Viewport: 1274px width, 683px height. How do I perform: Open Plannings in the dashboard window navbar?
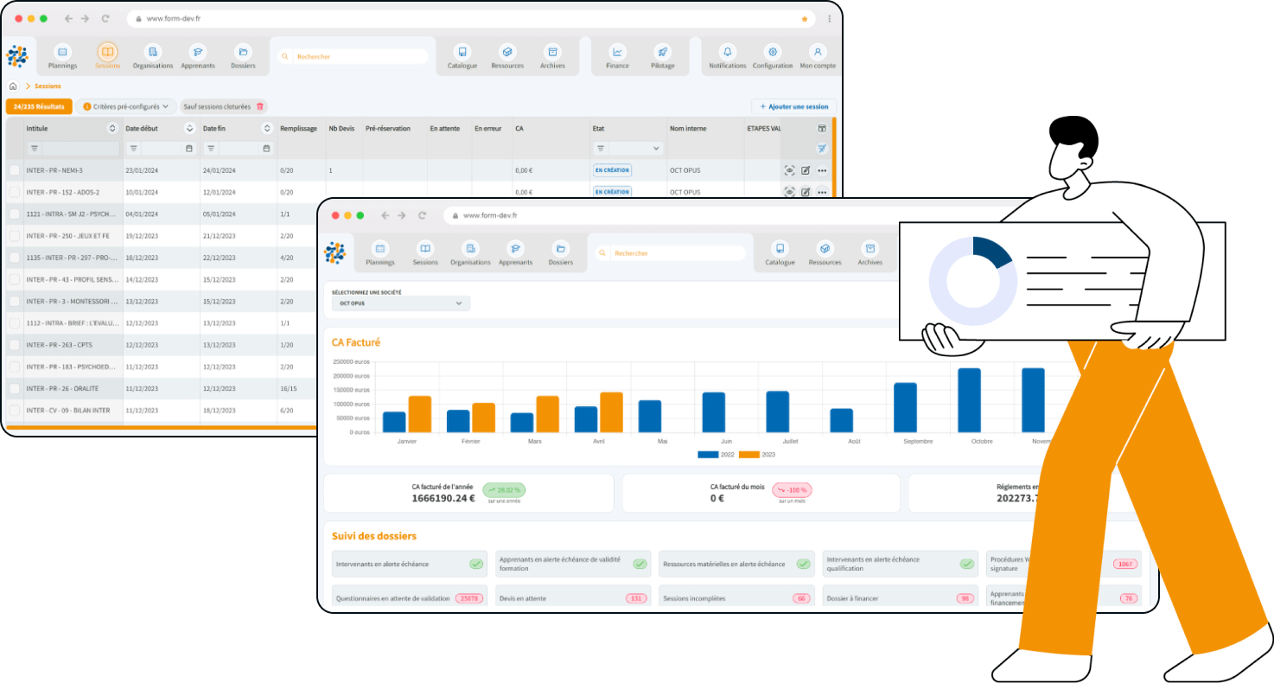(x=380, y=253)
